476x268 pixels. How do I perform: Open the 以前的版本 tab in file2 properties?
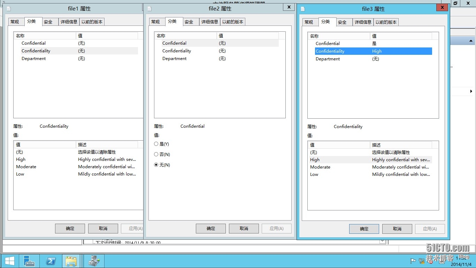[233, 22]
